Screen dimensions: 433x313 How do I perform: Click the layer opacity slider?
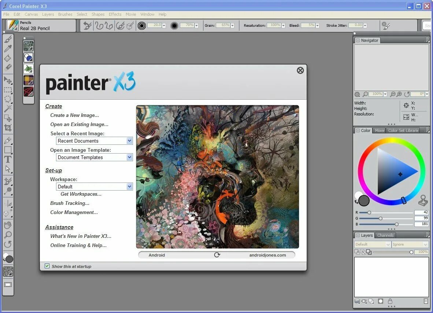(x=393, y=252)
